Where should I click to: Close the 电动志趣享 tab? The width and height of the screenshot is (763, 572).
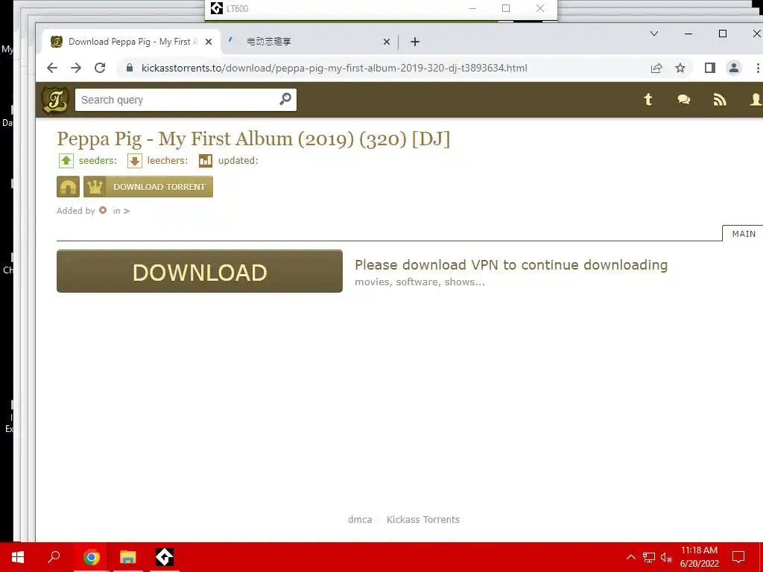pos(387,42)
